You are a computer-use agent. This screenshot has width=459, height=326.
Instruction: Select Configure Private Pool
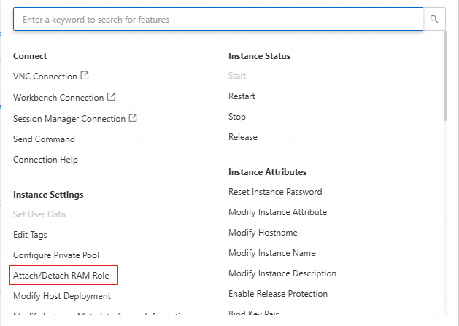(x=56, y=255)
